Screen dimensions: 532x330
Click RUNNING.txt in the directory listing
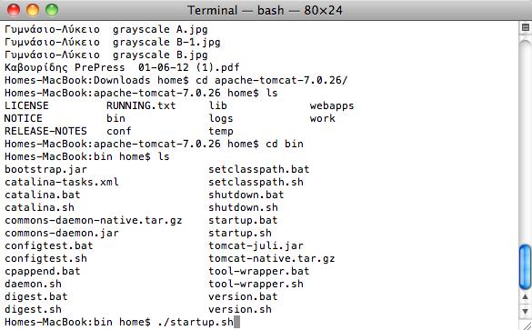[141, 105]
